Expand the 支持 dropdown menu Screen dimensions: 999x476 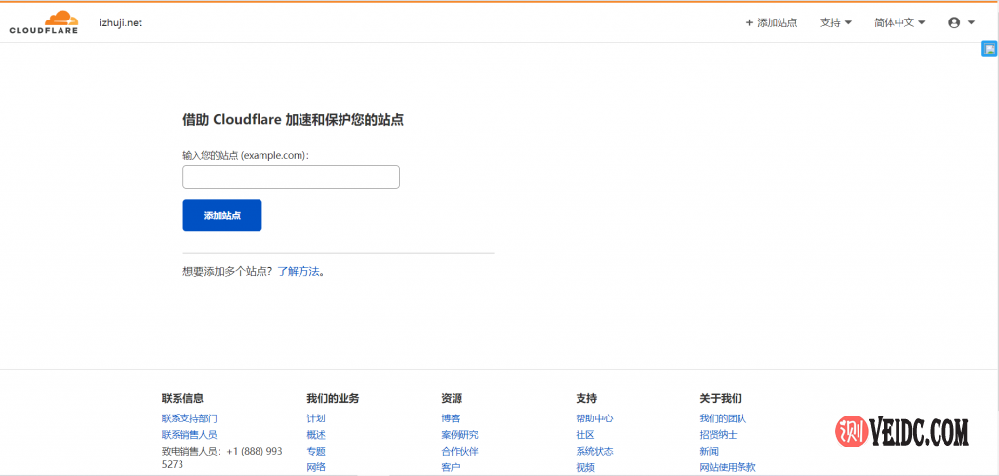pos(836,23)
